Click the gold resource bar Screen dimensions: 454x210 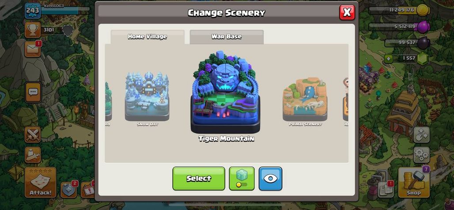point(399,10)
